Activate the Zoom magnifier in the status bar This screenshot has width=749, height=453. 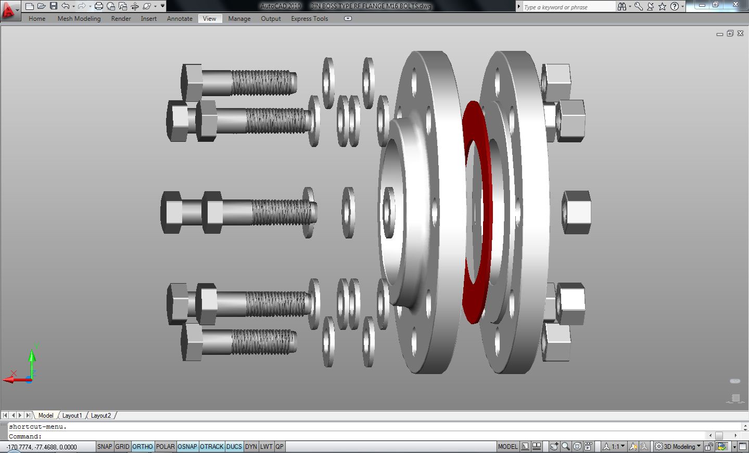pyautogui.click(x=566, y=446)
